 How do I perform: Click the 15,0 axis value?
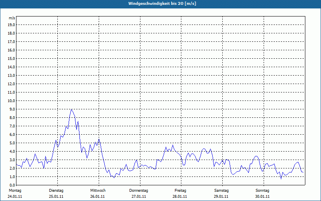click(12, 58)
